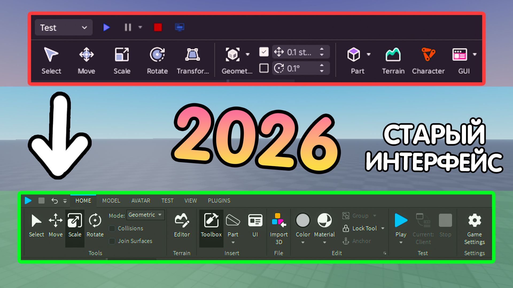Click the small play icon beside the Home tab
The width and height of the screenshot is (513, 288).
click(28, 200)
